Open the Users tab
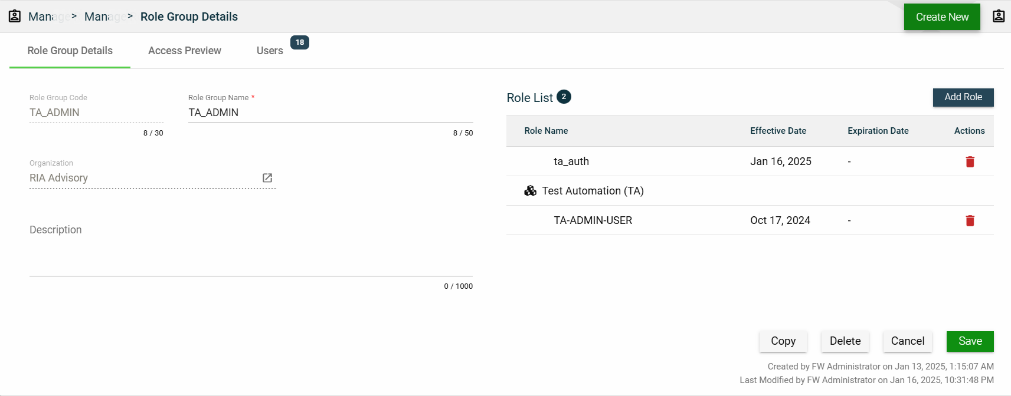Screen dimensions: 1011x396 270,51
